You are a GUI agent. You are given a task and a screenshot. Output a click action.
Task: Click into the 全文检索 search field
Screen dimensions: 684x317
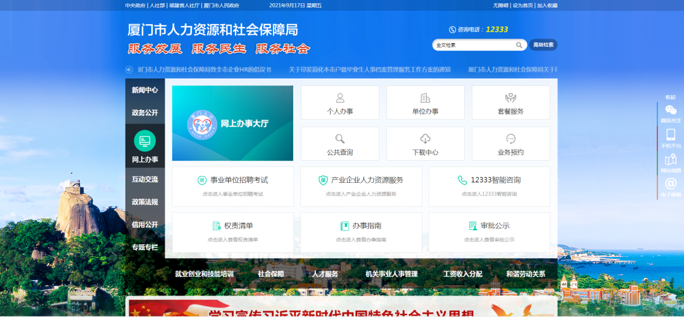474,45
